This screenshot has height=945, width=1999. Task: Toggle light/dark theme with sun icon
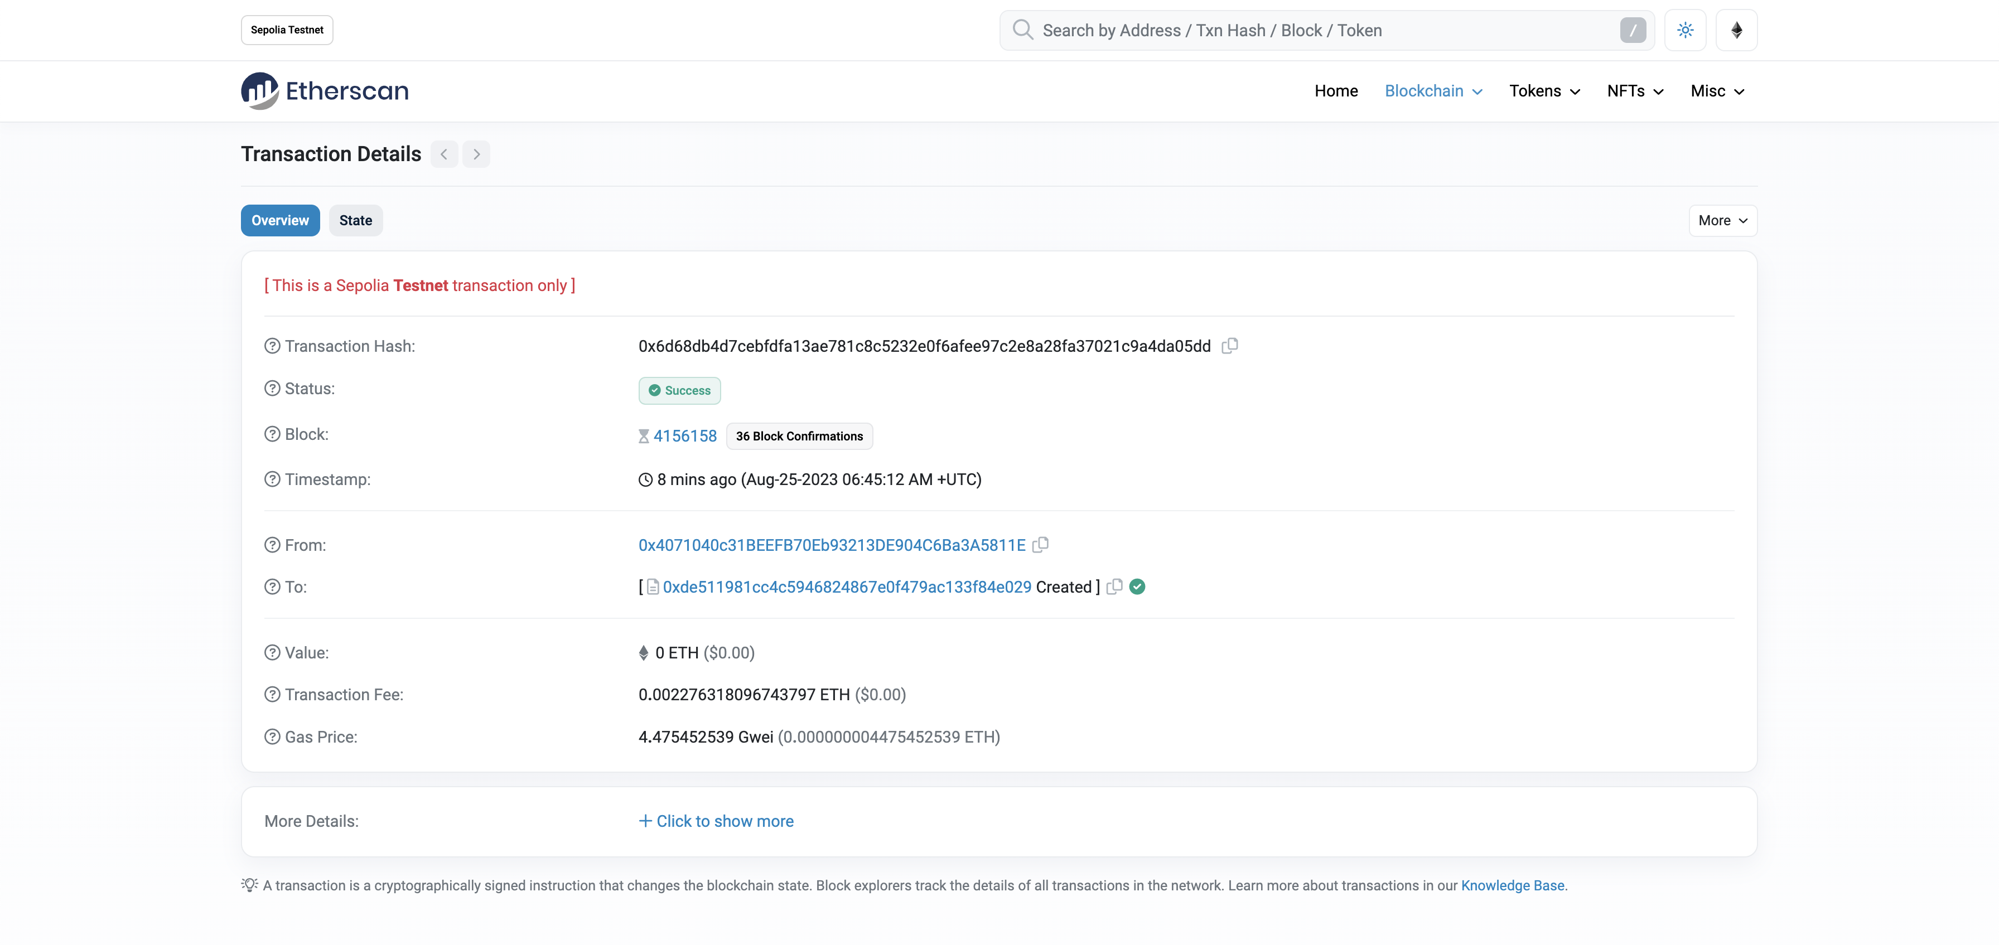pyautogui.click(x=1686, y=30)
